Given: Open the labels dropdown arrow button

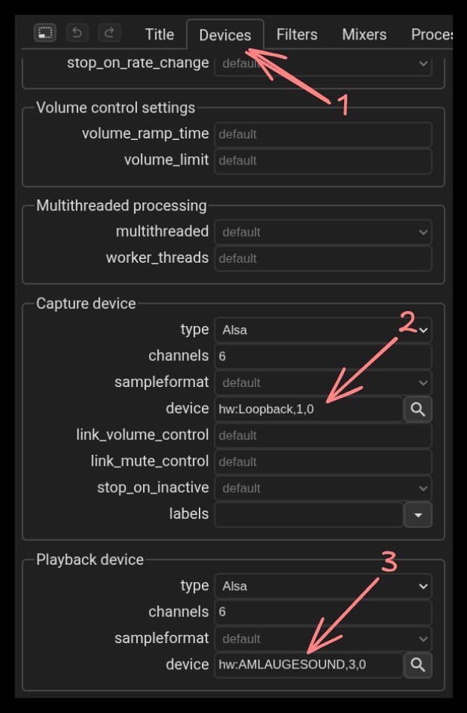Looking at the screenshot, I should pos(418,514).
